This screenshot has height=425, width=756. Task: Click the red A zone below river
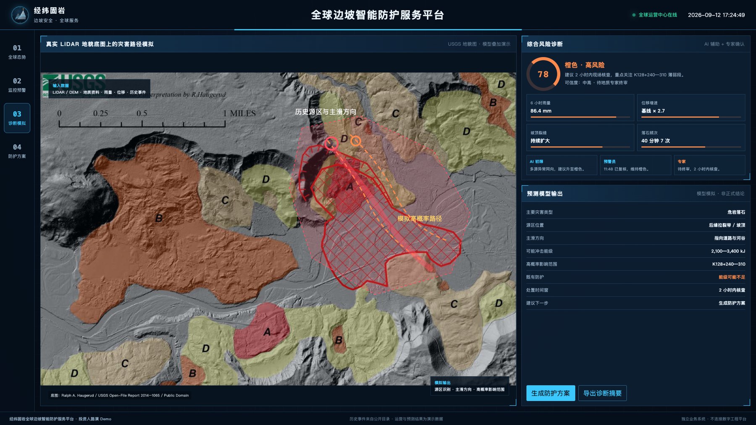(x=262, y=330)
